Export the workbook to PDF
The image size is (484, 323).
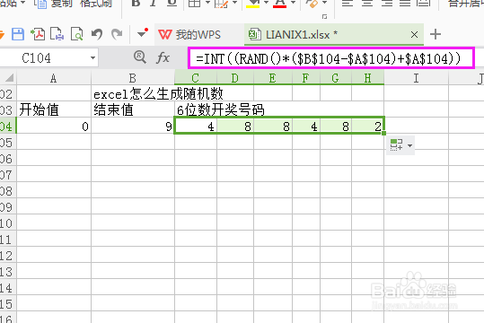point(38,34)
